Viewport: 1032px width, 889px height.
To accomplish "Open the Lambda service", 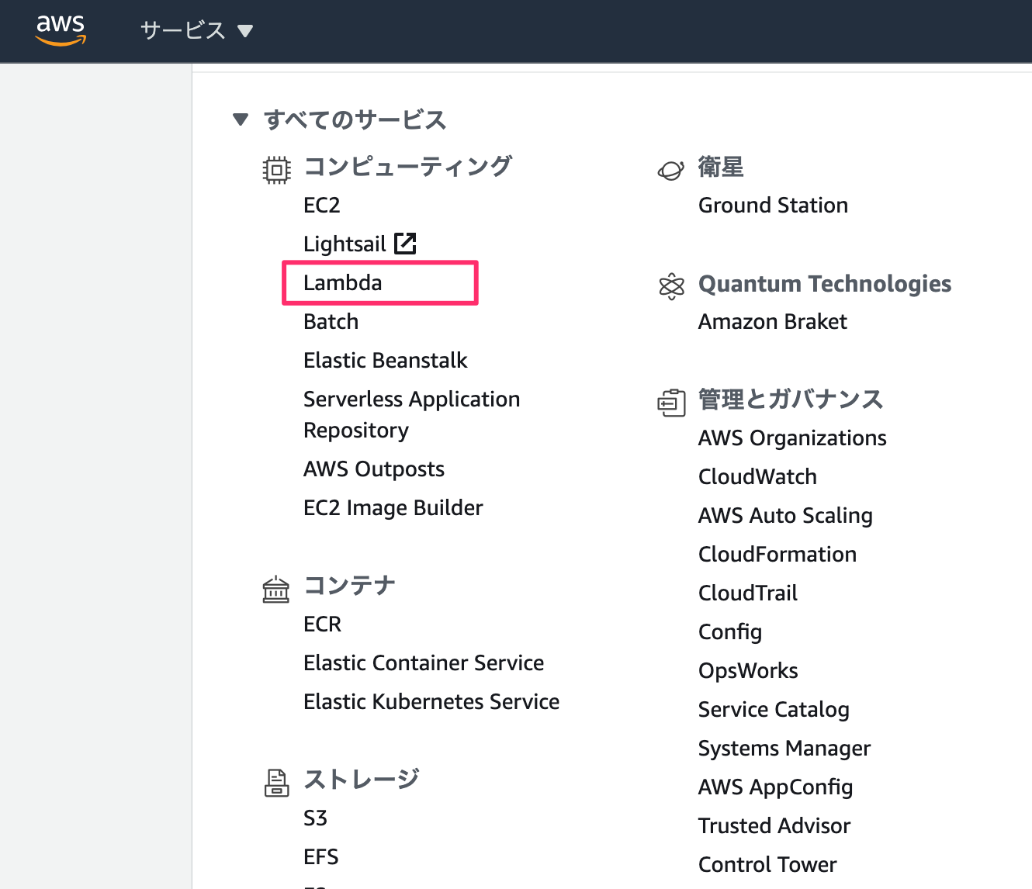I will (343, 283).
